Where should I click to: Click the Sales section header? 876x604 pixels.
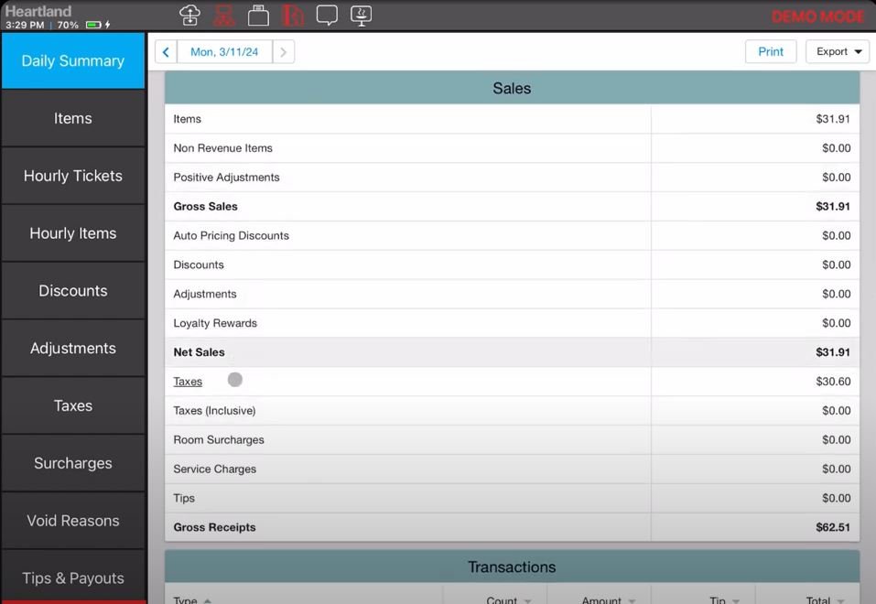[512, 88]
